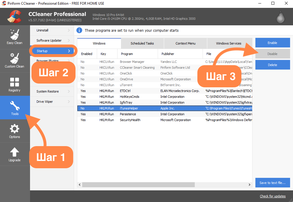Open the Easy Clean section

[15, 37]
